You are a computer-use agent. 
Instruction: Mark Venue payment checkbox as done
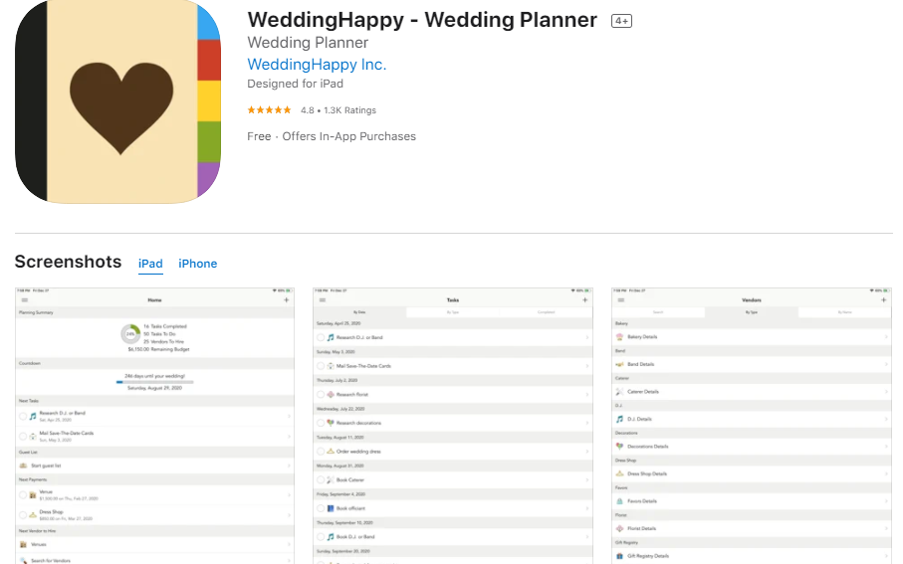click(23, 495)
